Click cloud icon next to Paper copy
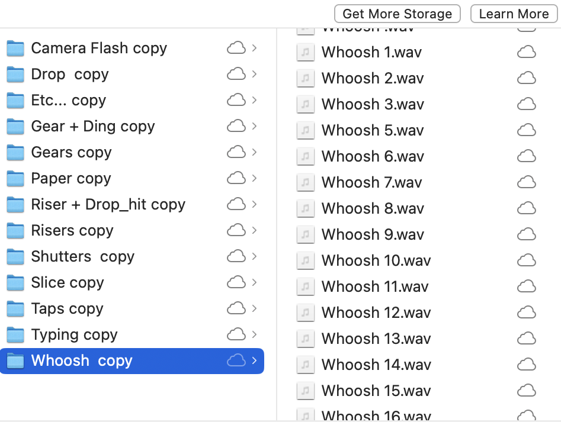561x425 pixels. 236,178
